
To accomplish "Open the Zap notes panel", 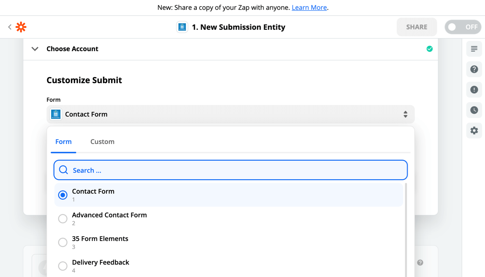I will click(474, 48).
